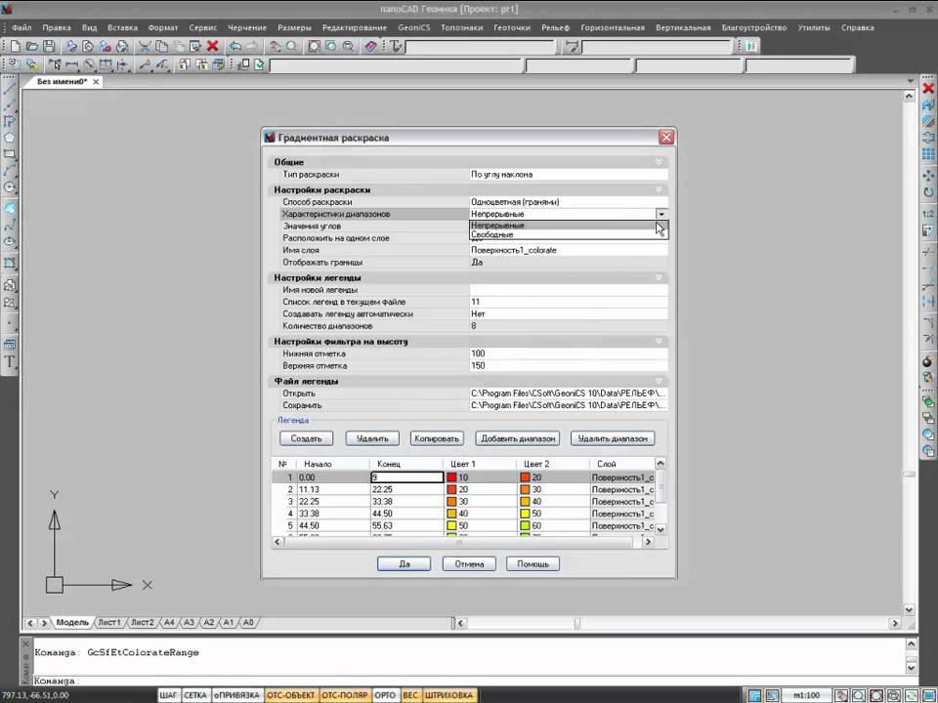Click the Добавить диапазон button

518,438
